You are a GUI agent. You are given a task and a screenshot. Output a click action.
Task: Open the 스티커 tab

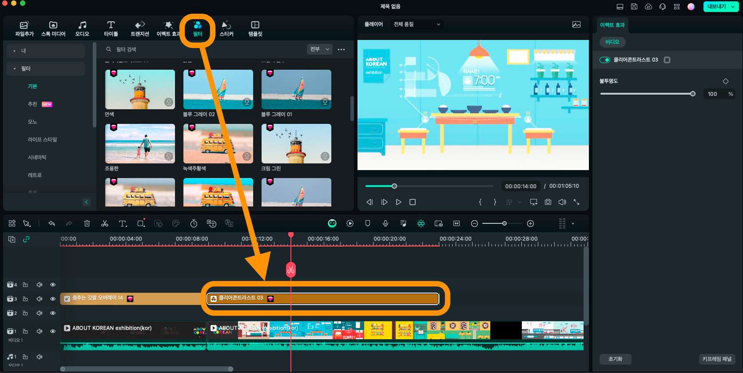[226, 28]
